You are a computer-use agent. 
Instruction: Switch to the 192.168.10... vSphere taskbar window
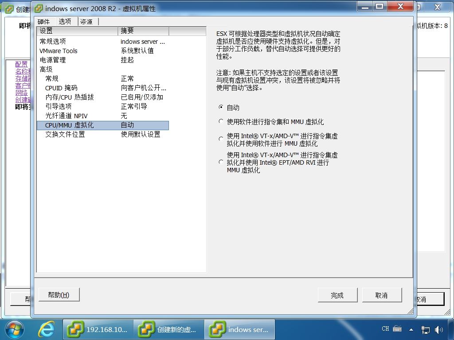pyautogui.click(x=98, y=329)
